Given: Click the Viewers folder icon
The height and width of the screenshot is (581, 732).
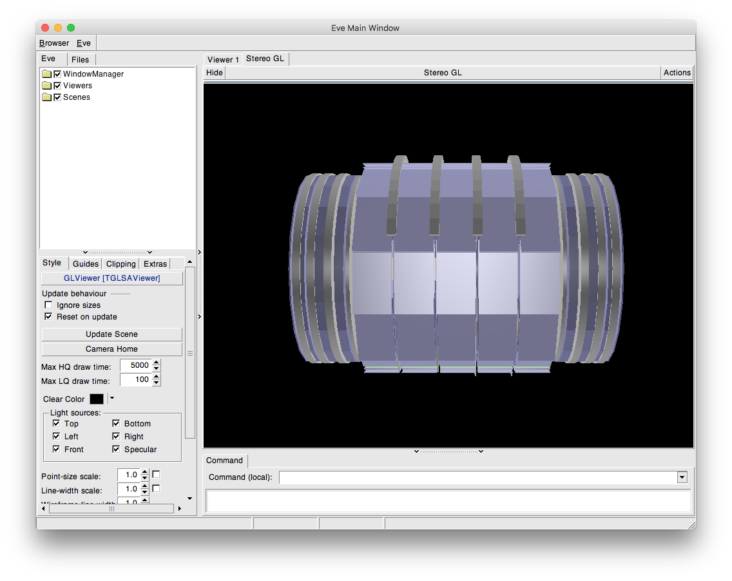Looking at the screenshot, I should pos(46,86).
